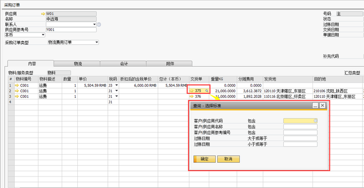This screenshot has width=364, height=188.
Task: Click the 分摊费用 column header
Action: pos(250,80)
